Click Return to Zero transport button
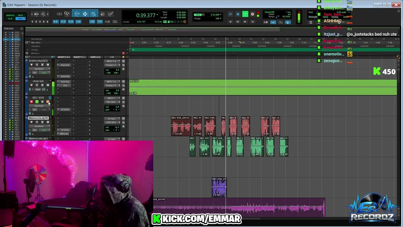 click(230, 22)
